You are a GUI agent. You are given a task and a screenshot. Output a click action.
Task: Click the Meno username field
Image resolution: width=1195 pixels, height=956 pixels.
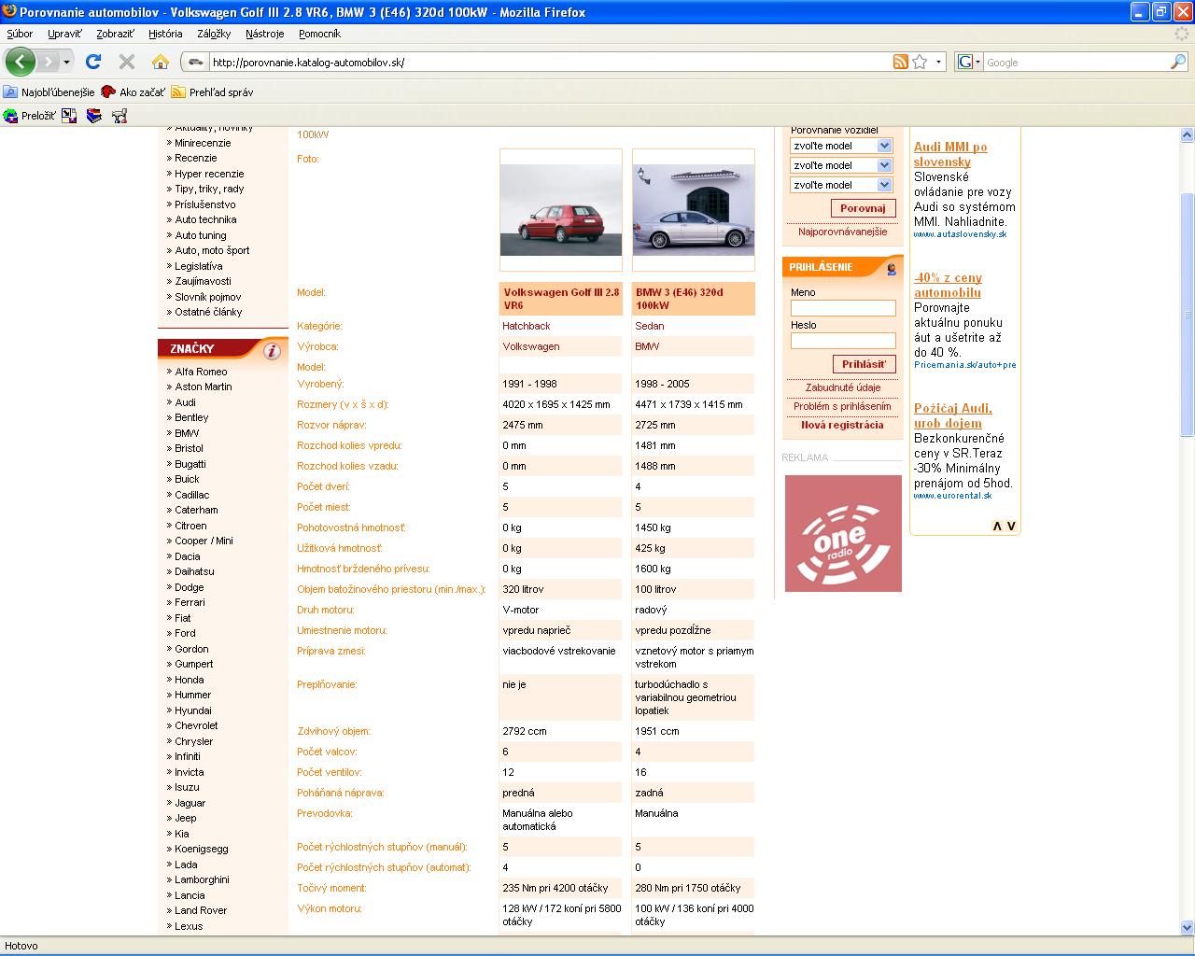[x=843, y=308]
